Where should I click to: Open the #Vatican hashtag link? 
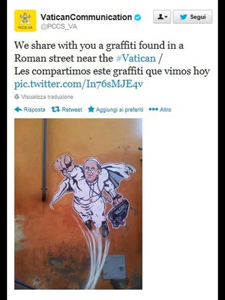tap(136, 58)
